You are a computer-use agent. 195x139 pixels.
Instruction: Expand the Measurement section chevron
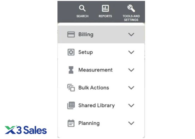tap(131, 70)
